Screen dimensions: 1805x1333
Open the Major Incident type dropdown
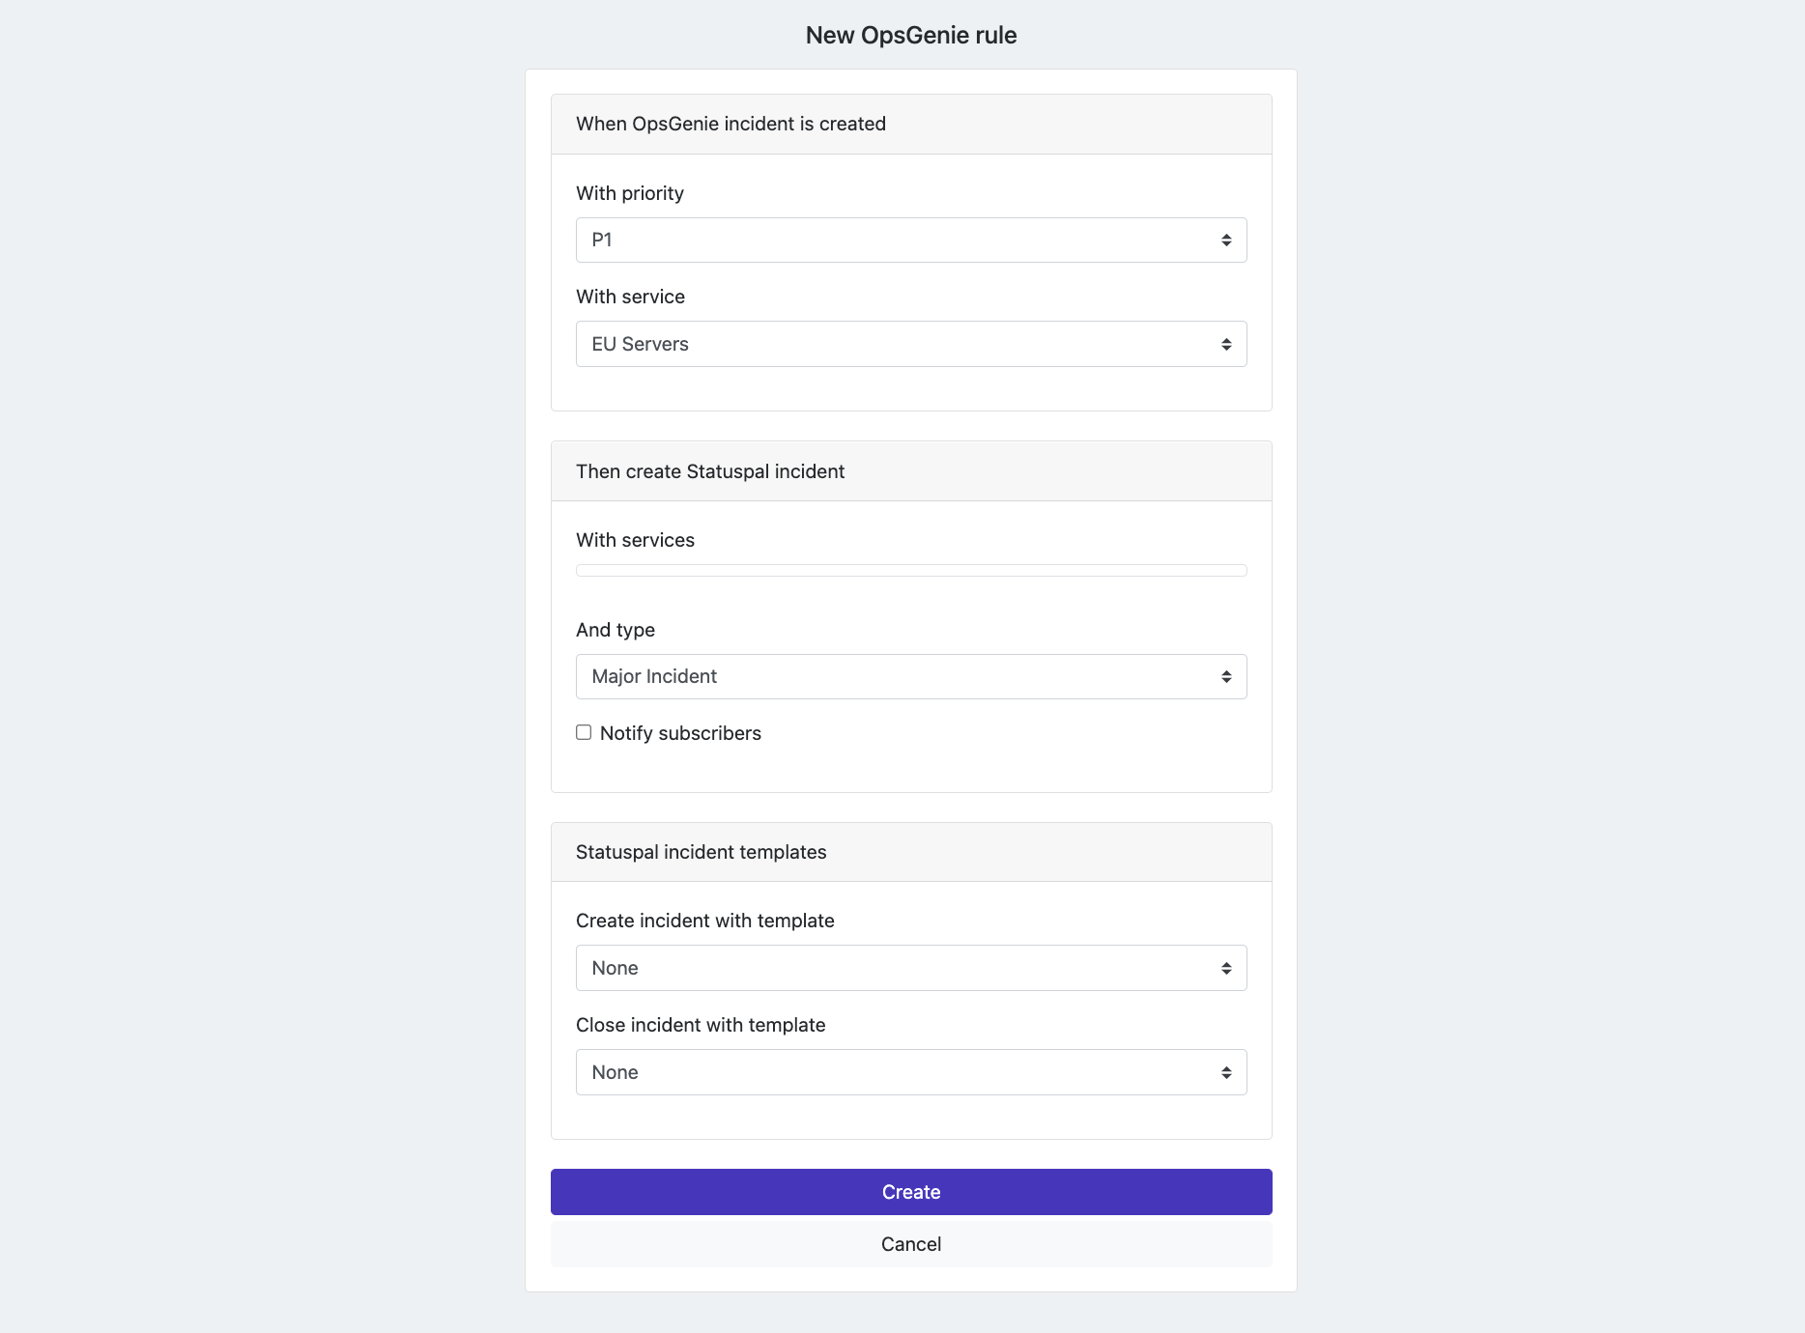[x=911, y=676]
